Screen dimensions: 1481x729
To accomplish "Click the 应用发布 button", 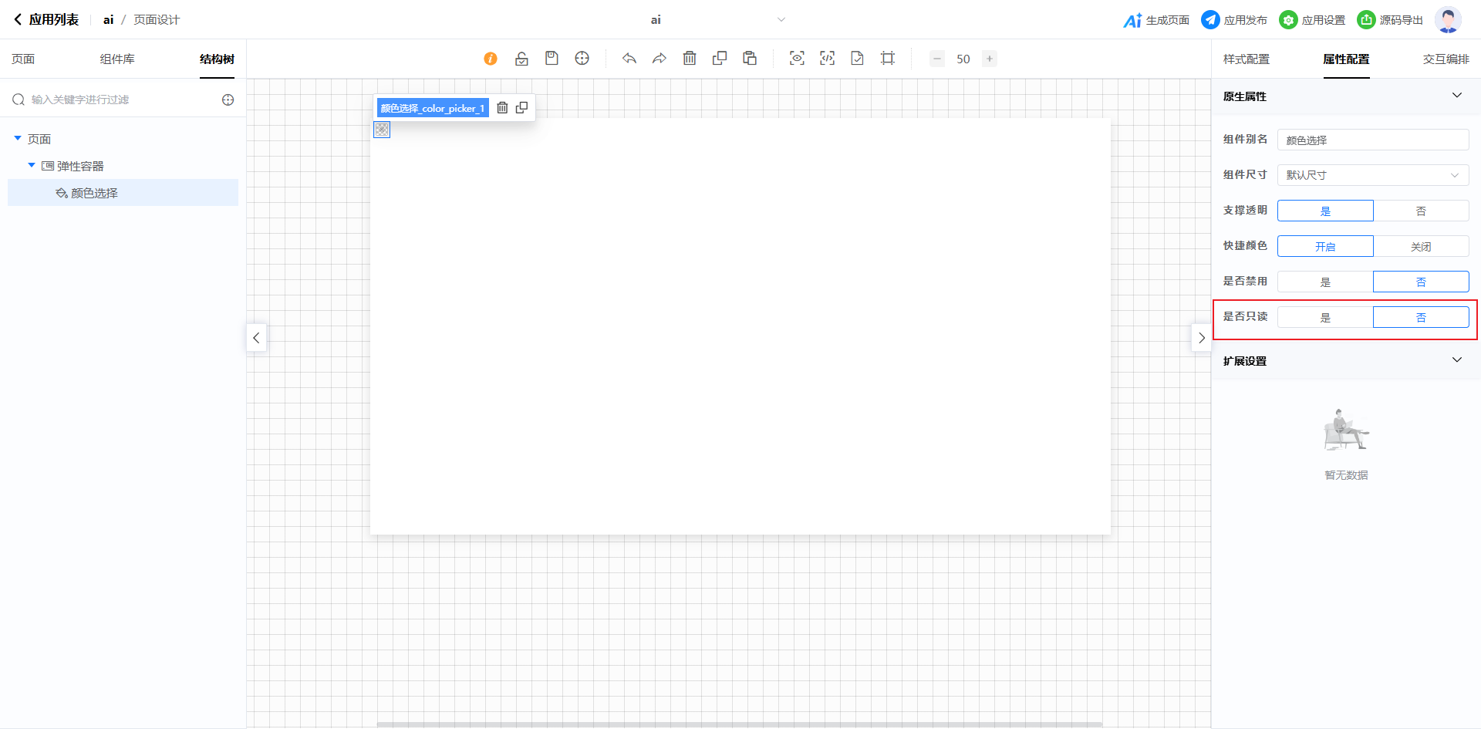I will coord(1234,20).
